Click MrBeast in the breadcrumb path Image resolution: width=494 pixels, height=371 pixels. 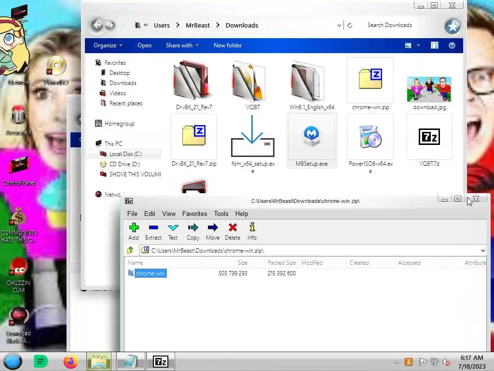(x=197, y=25)
